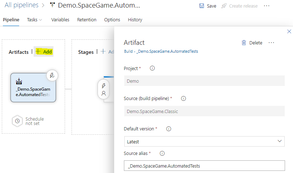Click the Project info icon
This screenshot has width=293, height=173.
pos(152,68)
